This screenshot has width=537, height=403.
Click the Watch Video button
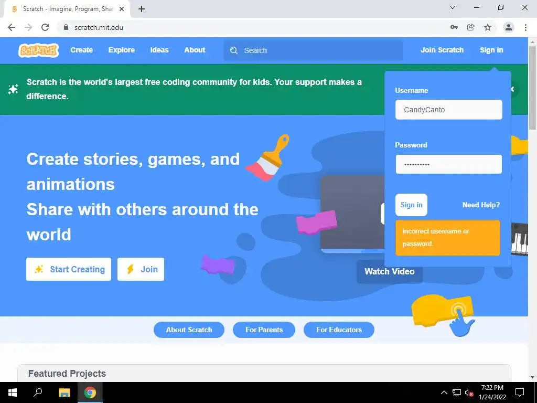390,271
